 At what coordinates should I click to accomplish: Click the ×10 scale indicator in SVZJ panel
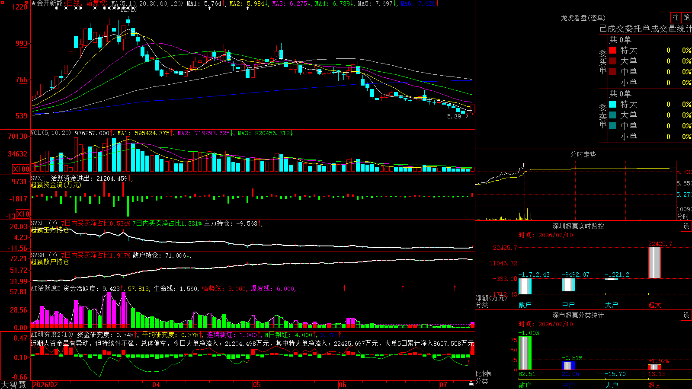(x=23, y=214)
